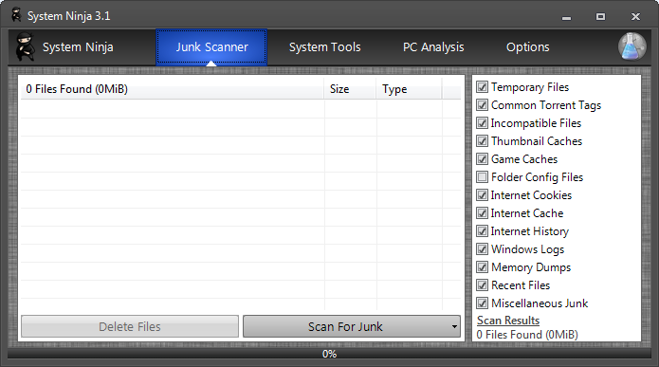
Task: Minimize the System Ninja window
Action: (x=566, y=17)
